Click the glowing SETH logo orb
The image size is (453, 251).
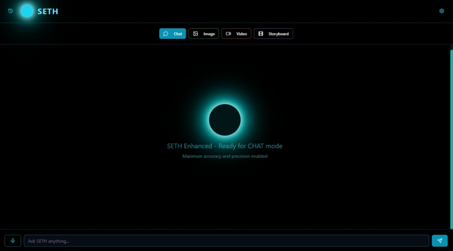coord(27,11)
